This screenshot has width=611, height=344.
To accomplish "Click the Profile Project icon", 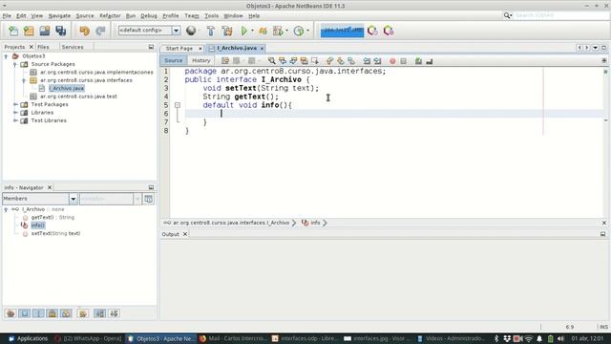I will pos(278,31).
